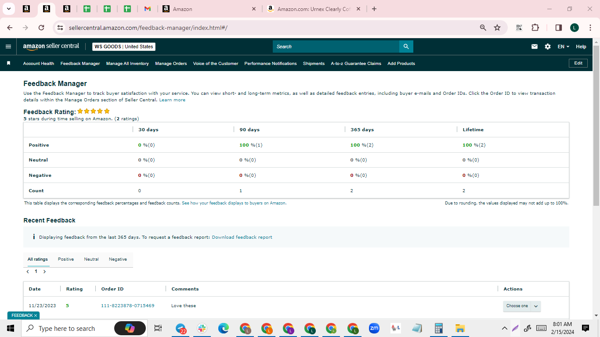Open the messages envelope icon

(535, 47)
